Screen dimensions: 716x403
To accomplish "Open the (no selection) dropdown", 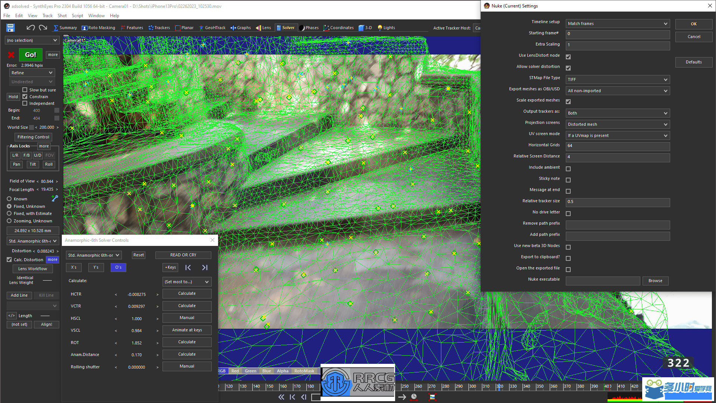I will [32, 40].
